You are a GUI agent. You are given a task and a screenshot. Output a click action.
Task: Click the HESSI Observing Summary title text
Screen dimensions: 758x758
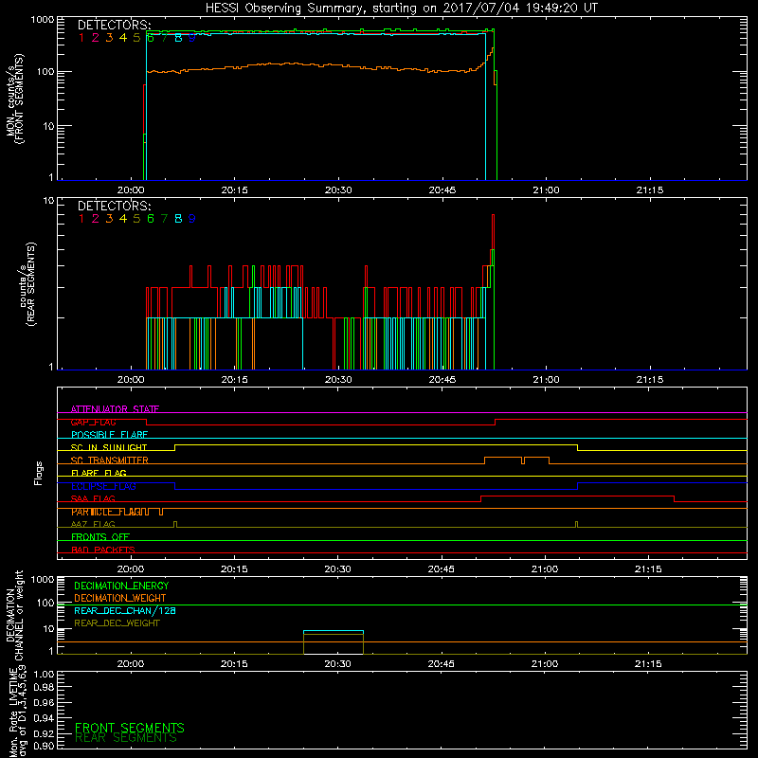401,9
